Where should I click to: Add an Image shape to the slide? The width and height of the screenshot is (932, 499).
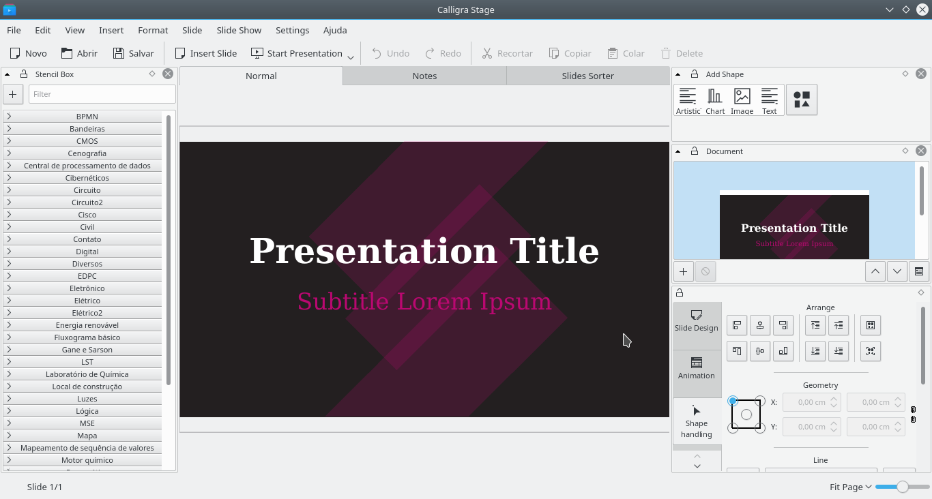742,100
